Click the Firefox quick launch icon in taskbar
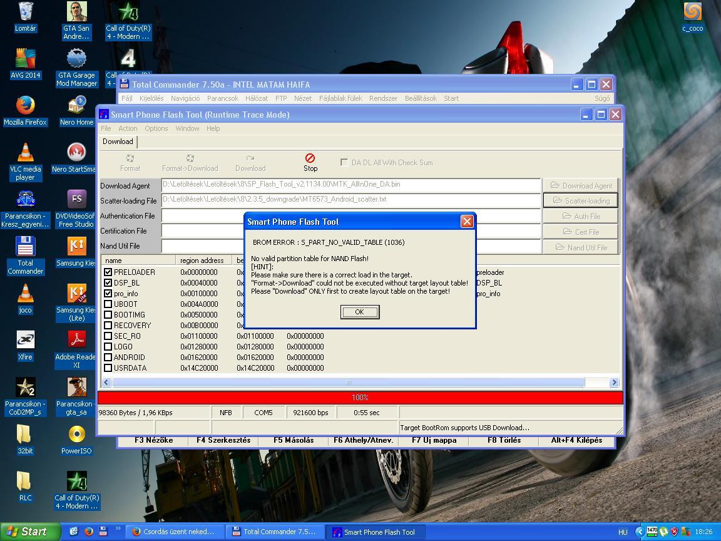The height and width of the screenshot is (541, 721). pos(88,532)
